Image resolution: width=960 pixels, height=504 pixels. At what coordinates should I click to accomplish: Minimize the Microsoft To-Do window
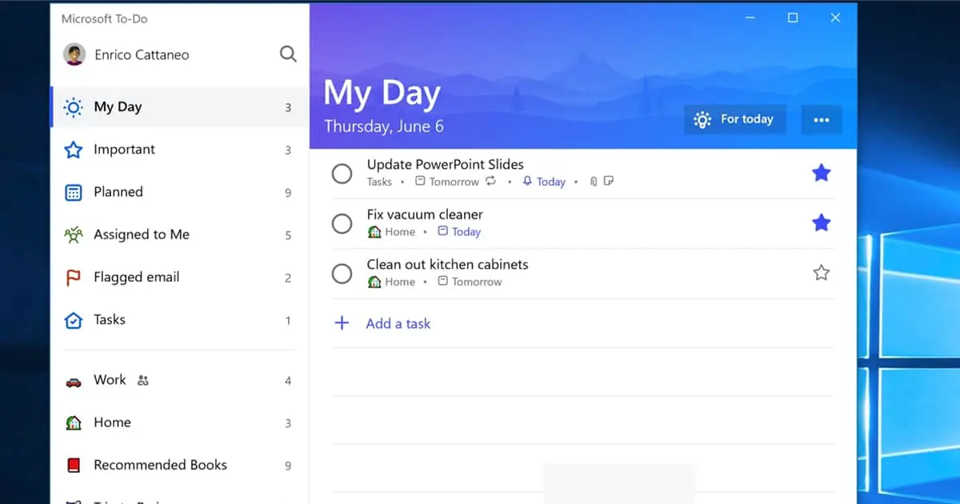[x=750, y=18]
